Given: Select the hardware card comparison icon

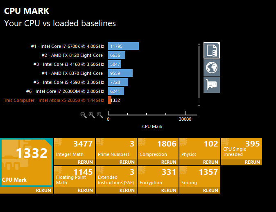Looking at the screenshot, I should (212, 85).
